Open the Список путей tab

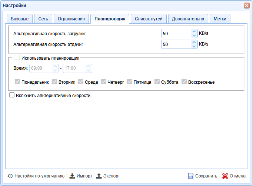148,19
